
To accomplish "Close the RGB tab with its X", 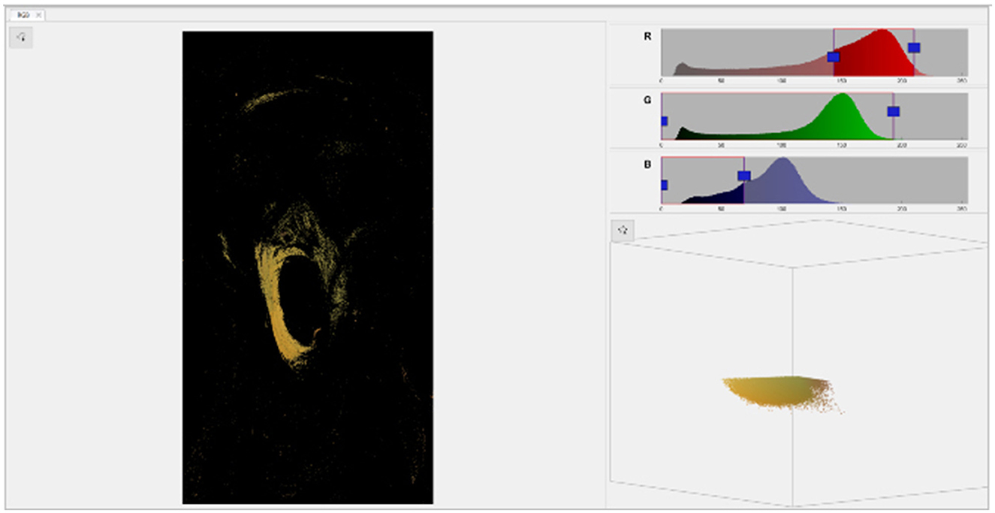I will (x=39, y=15).
